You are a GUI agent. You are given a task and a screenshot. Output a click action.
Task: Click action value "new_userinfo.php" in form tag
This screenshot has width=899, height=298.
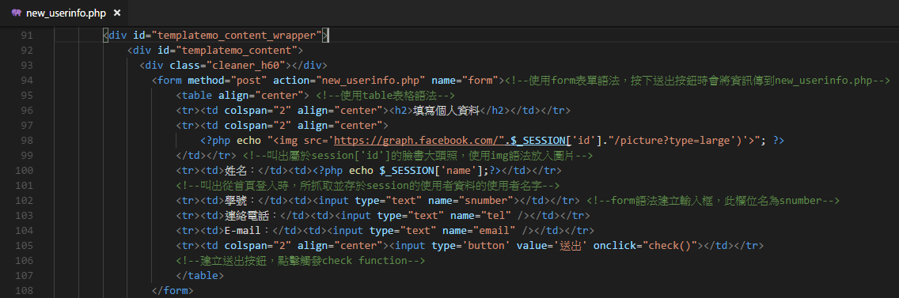point(370,81)
